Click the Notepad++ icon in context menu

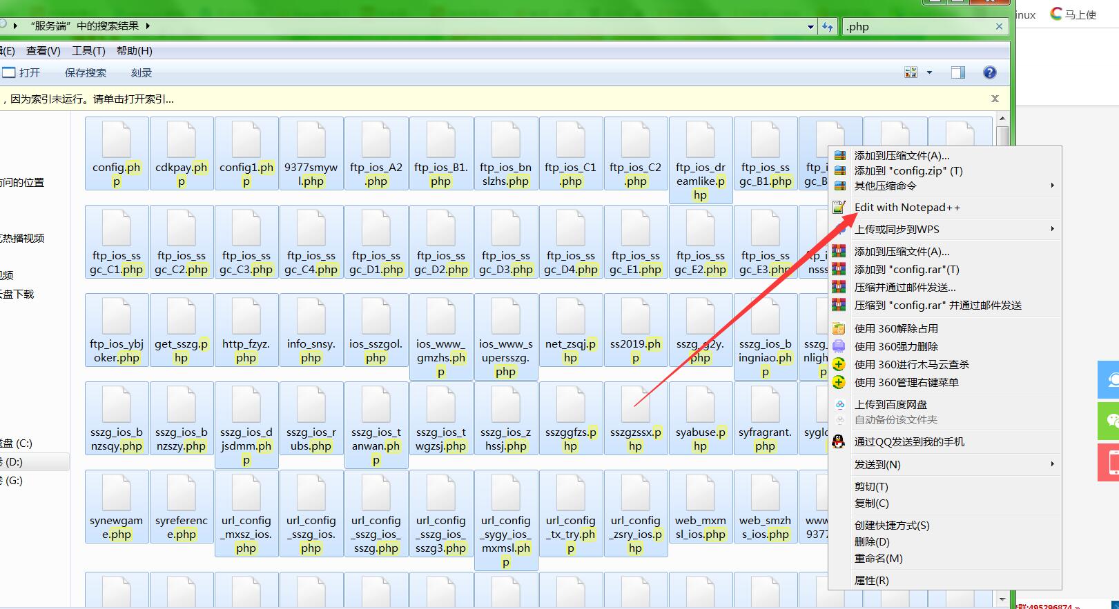tap(839, 208)
